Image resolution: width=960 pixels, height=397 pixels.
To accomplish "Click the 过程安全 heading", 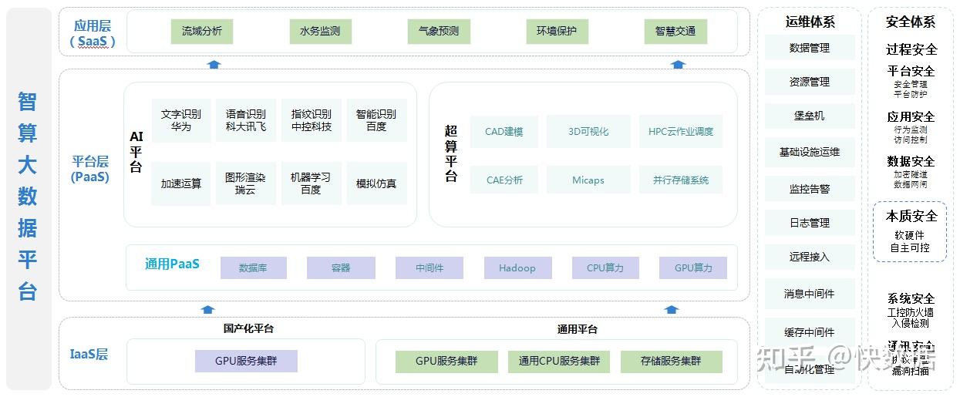I will click(x=911, y=49).
